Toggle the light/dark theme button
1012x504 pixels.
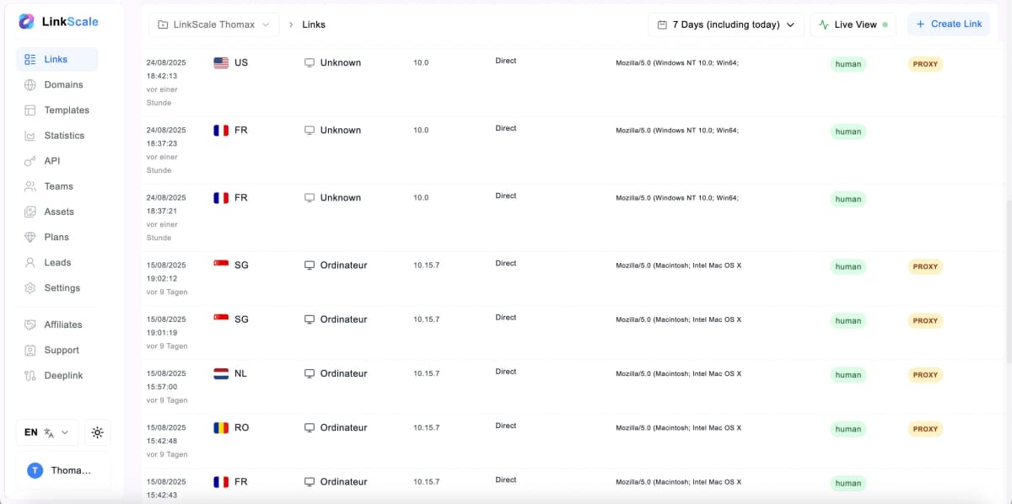(98, 432)
